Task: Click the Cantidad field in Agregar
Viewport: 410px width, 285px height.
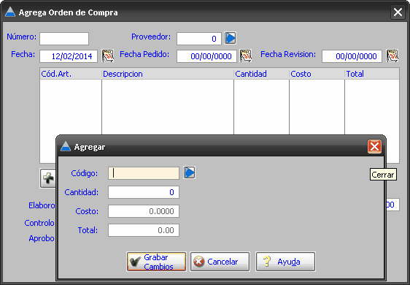Action: point(144,192)
